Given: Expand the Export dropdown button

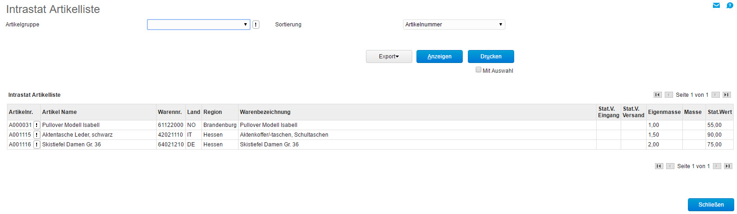Looking at the screenshot, I should click(389, 57).
